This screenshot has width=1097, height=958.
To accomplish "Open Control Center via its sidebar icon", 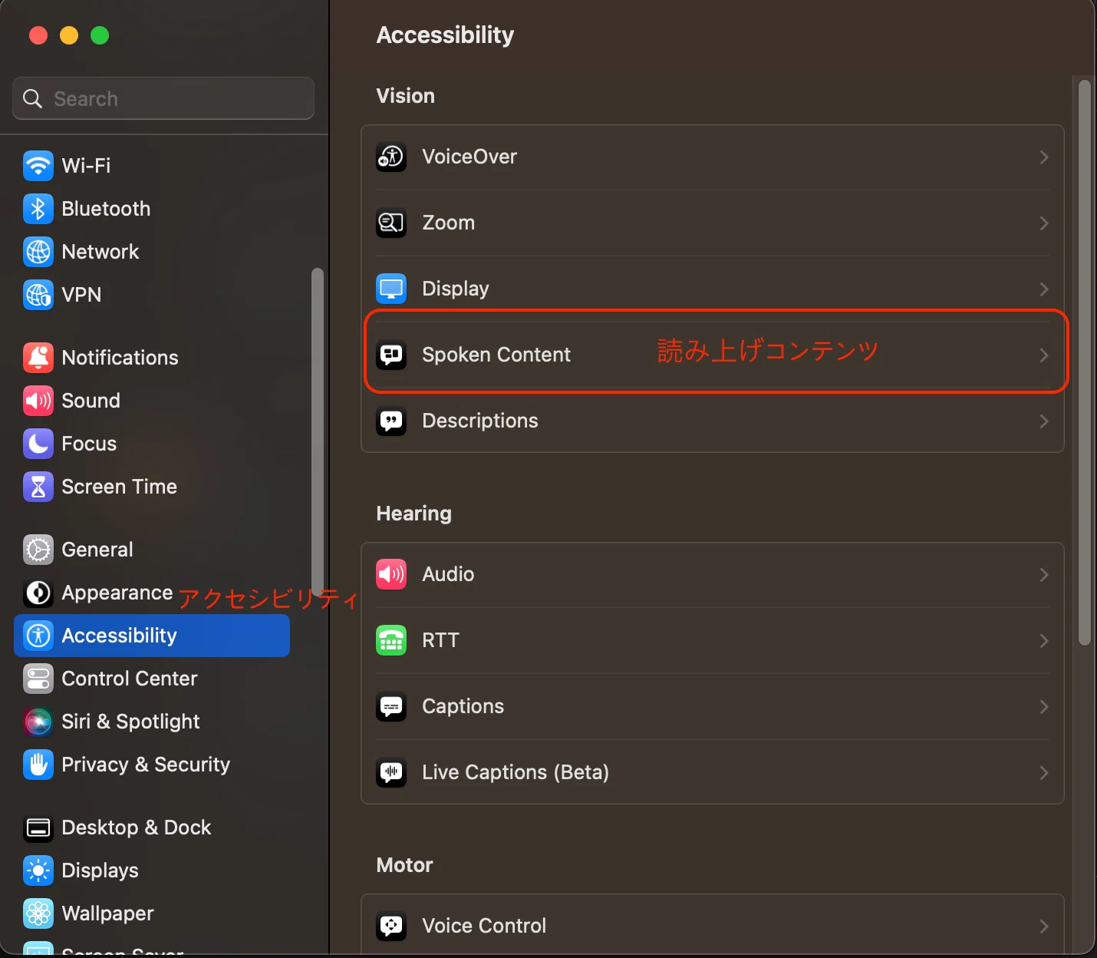I will (38, 679).
